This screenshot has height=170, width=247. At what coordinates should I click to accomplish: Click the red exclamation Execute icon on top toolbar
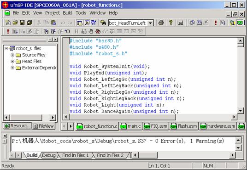pyautogui.click(x=216, y=23)
